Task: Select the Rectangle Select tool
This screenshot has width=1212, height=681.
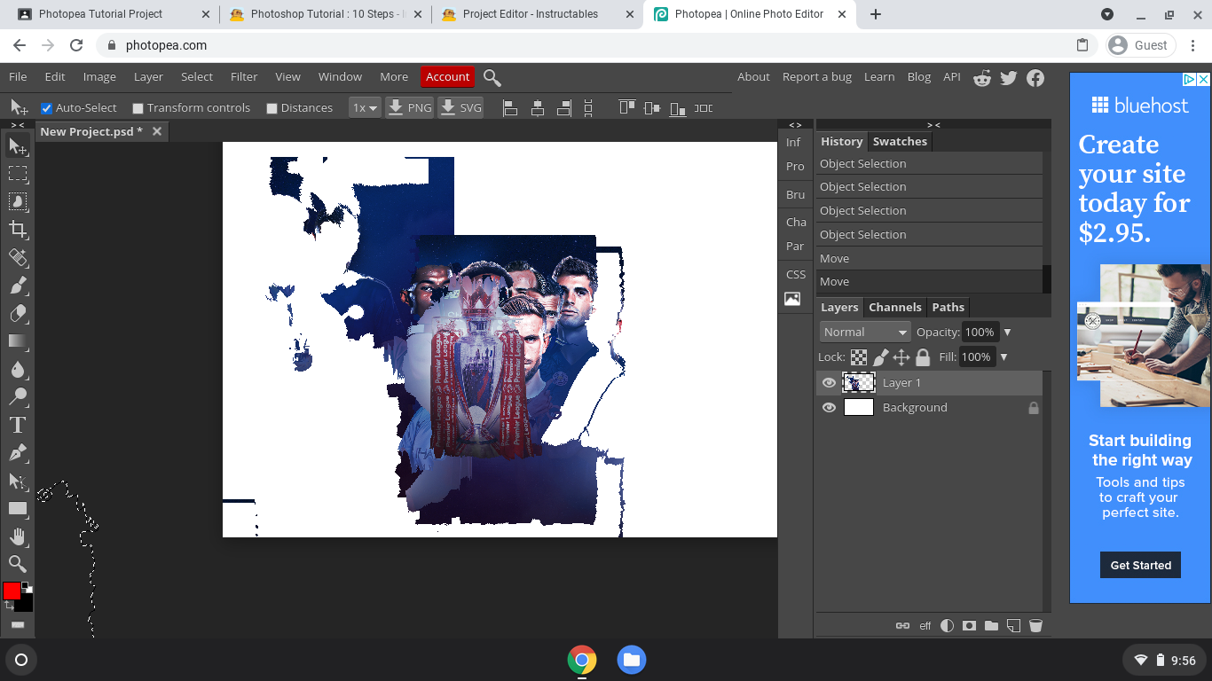Action: (18, 174)
